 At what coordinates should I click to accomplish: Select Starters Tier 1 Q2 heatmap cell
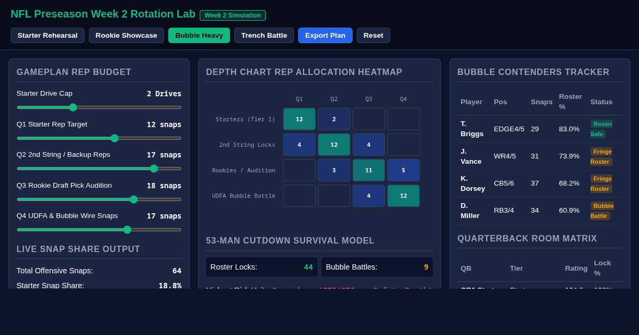(x=334, y=119)
